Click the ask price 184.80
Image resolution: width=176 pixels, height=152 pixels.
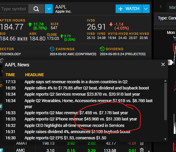[37, 39]
